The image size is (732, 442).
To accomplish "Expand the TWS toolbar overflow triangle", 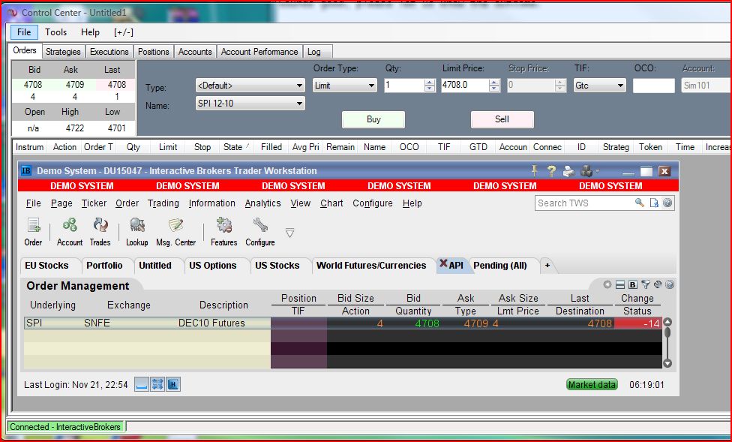I will (x=290, y=232).
